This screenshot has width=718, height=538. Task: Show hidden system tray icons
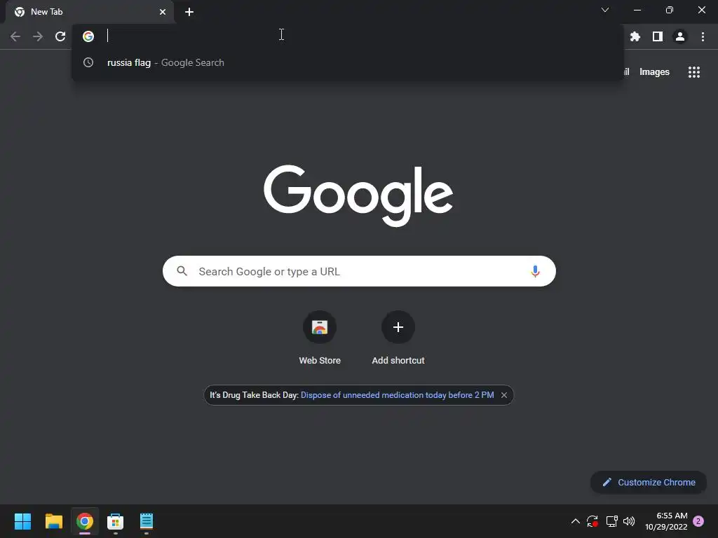click(576, 521)
